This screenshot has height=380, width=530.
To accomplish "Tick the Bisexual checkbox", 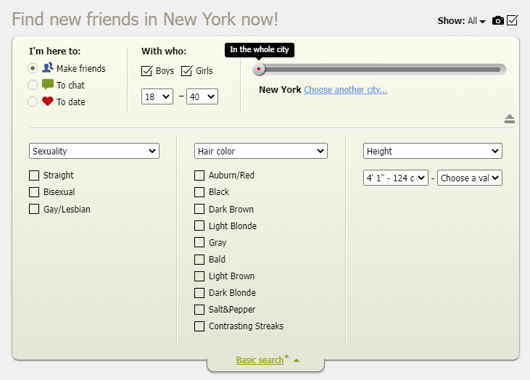I will click(x=34, y=192).
